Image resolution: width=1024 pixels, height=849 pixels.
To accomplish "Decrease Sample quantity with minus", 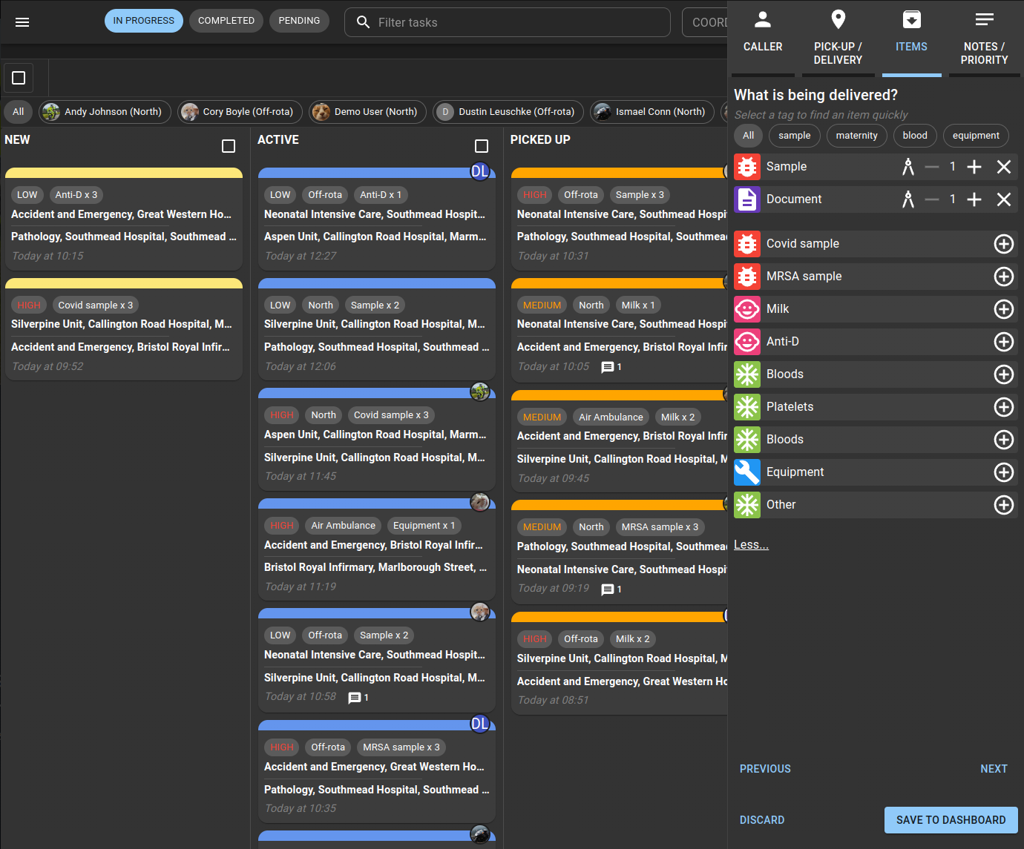I will click(932, 167).
